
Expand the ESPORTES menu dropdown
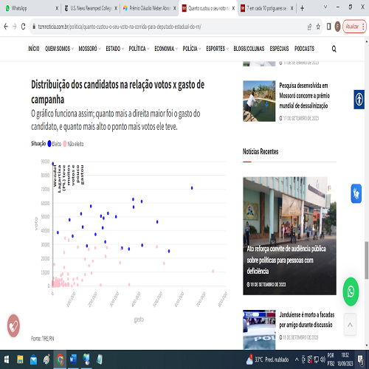click(x=217, y=49)
